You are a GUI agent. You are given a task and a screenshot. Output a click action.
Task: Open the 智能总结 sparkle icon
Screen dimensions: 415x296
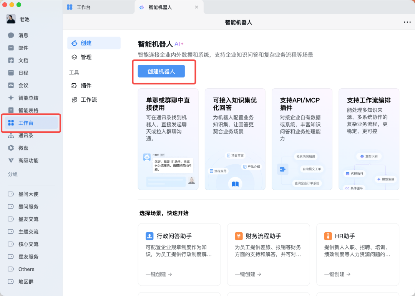11,98
